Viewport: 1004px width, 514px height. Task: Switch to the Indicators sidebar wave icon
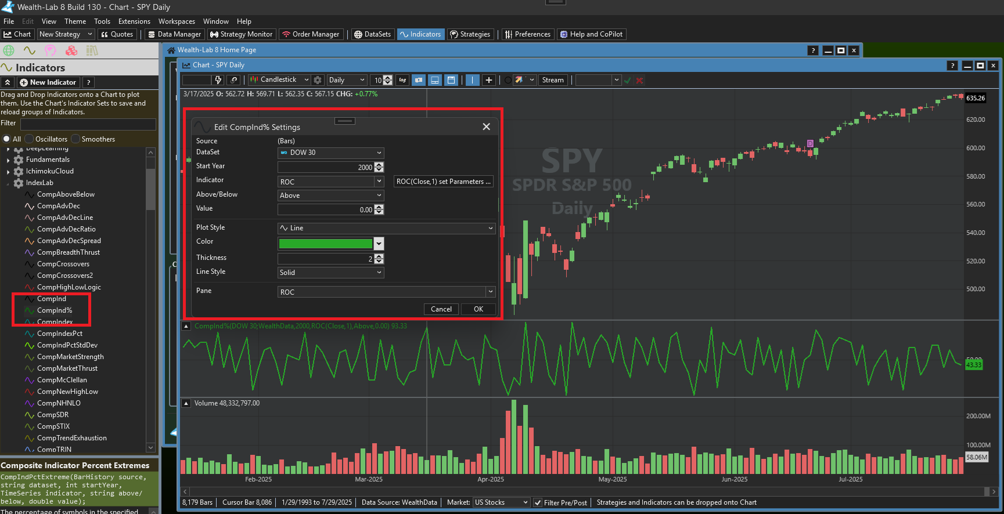30,50
